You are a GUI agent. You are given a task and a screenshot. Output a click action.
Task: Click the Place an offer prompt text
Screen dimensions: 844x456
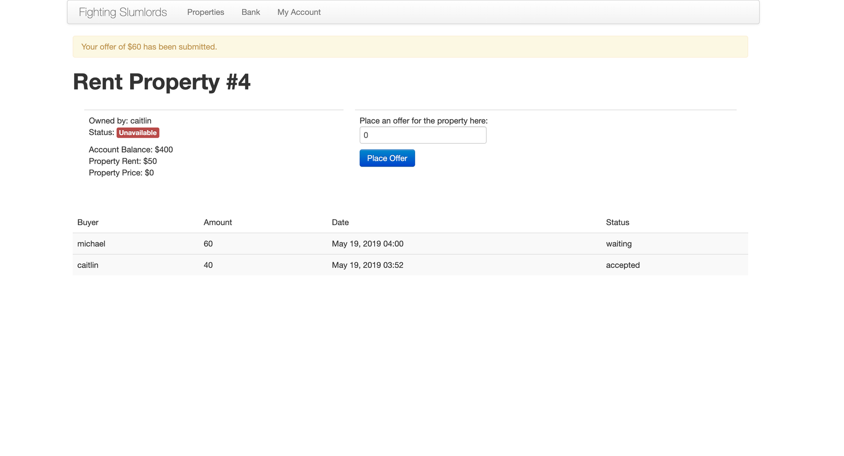pos(423,120)
